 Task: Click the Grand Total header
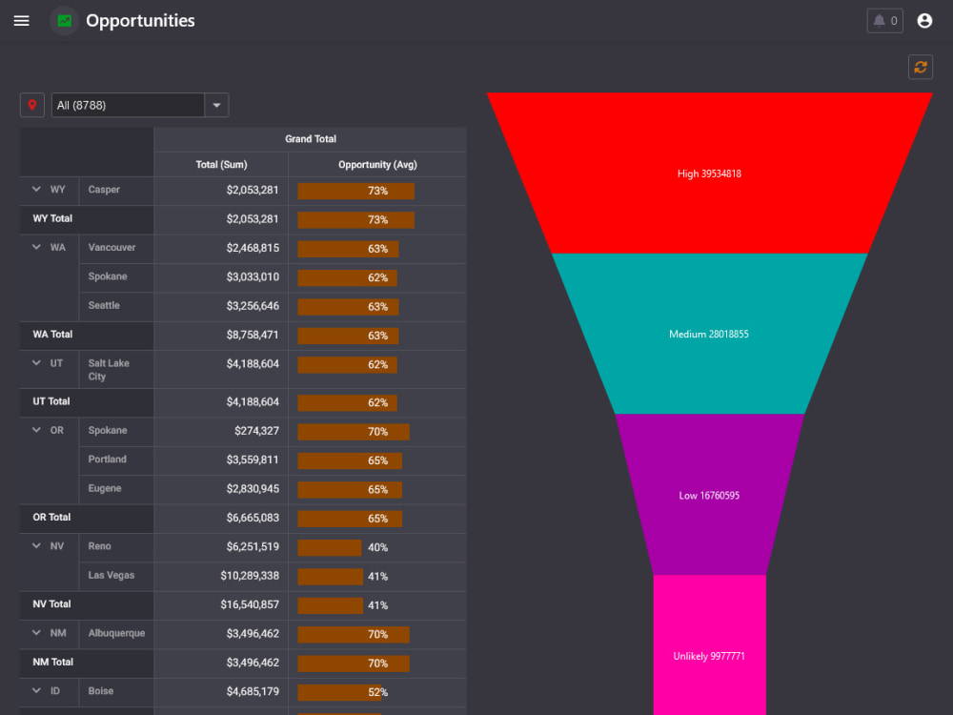tap(311, 139)
